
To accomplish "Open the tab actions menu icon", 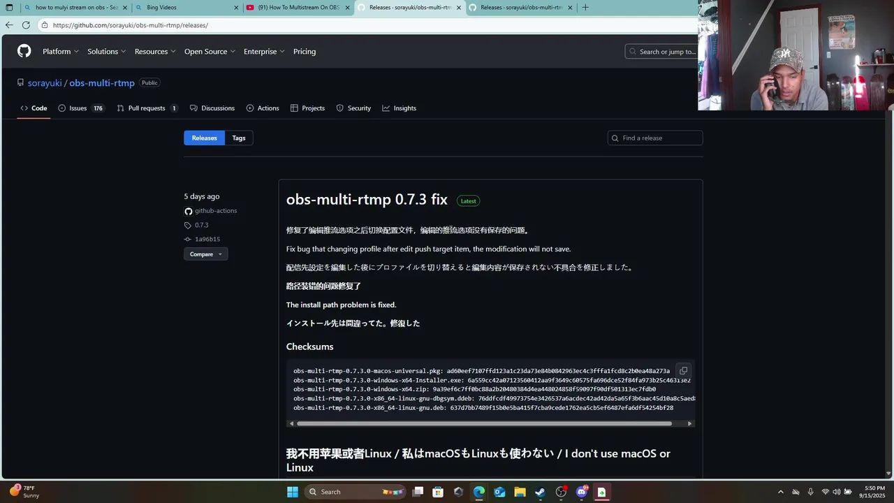I will 9,8.
